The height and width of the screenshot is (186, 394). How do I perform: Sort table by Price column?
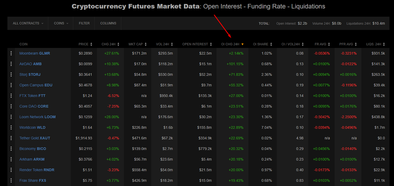85,44
